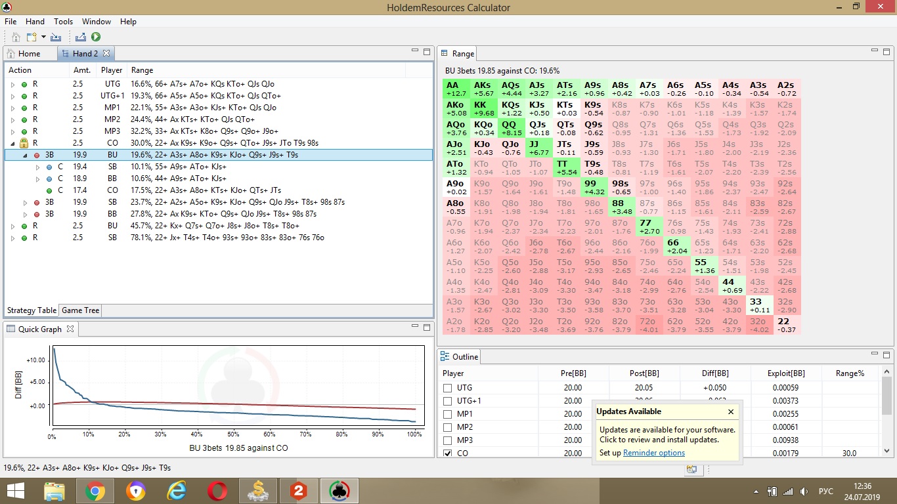The image size is (897, 504).
Task: Collapse the CO raise row
Action: coord(12,143)
